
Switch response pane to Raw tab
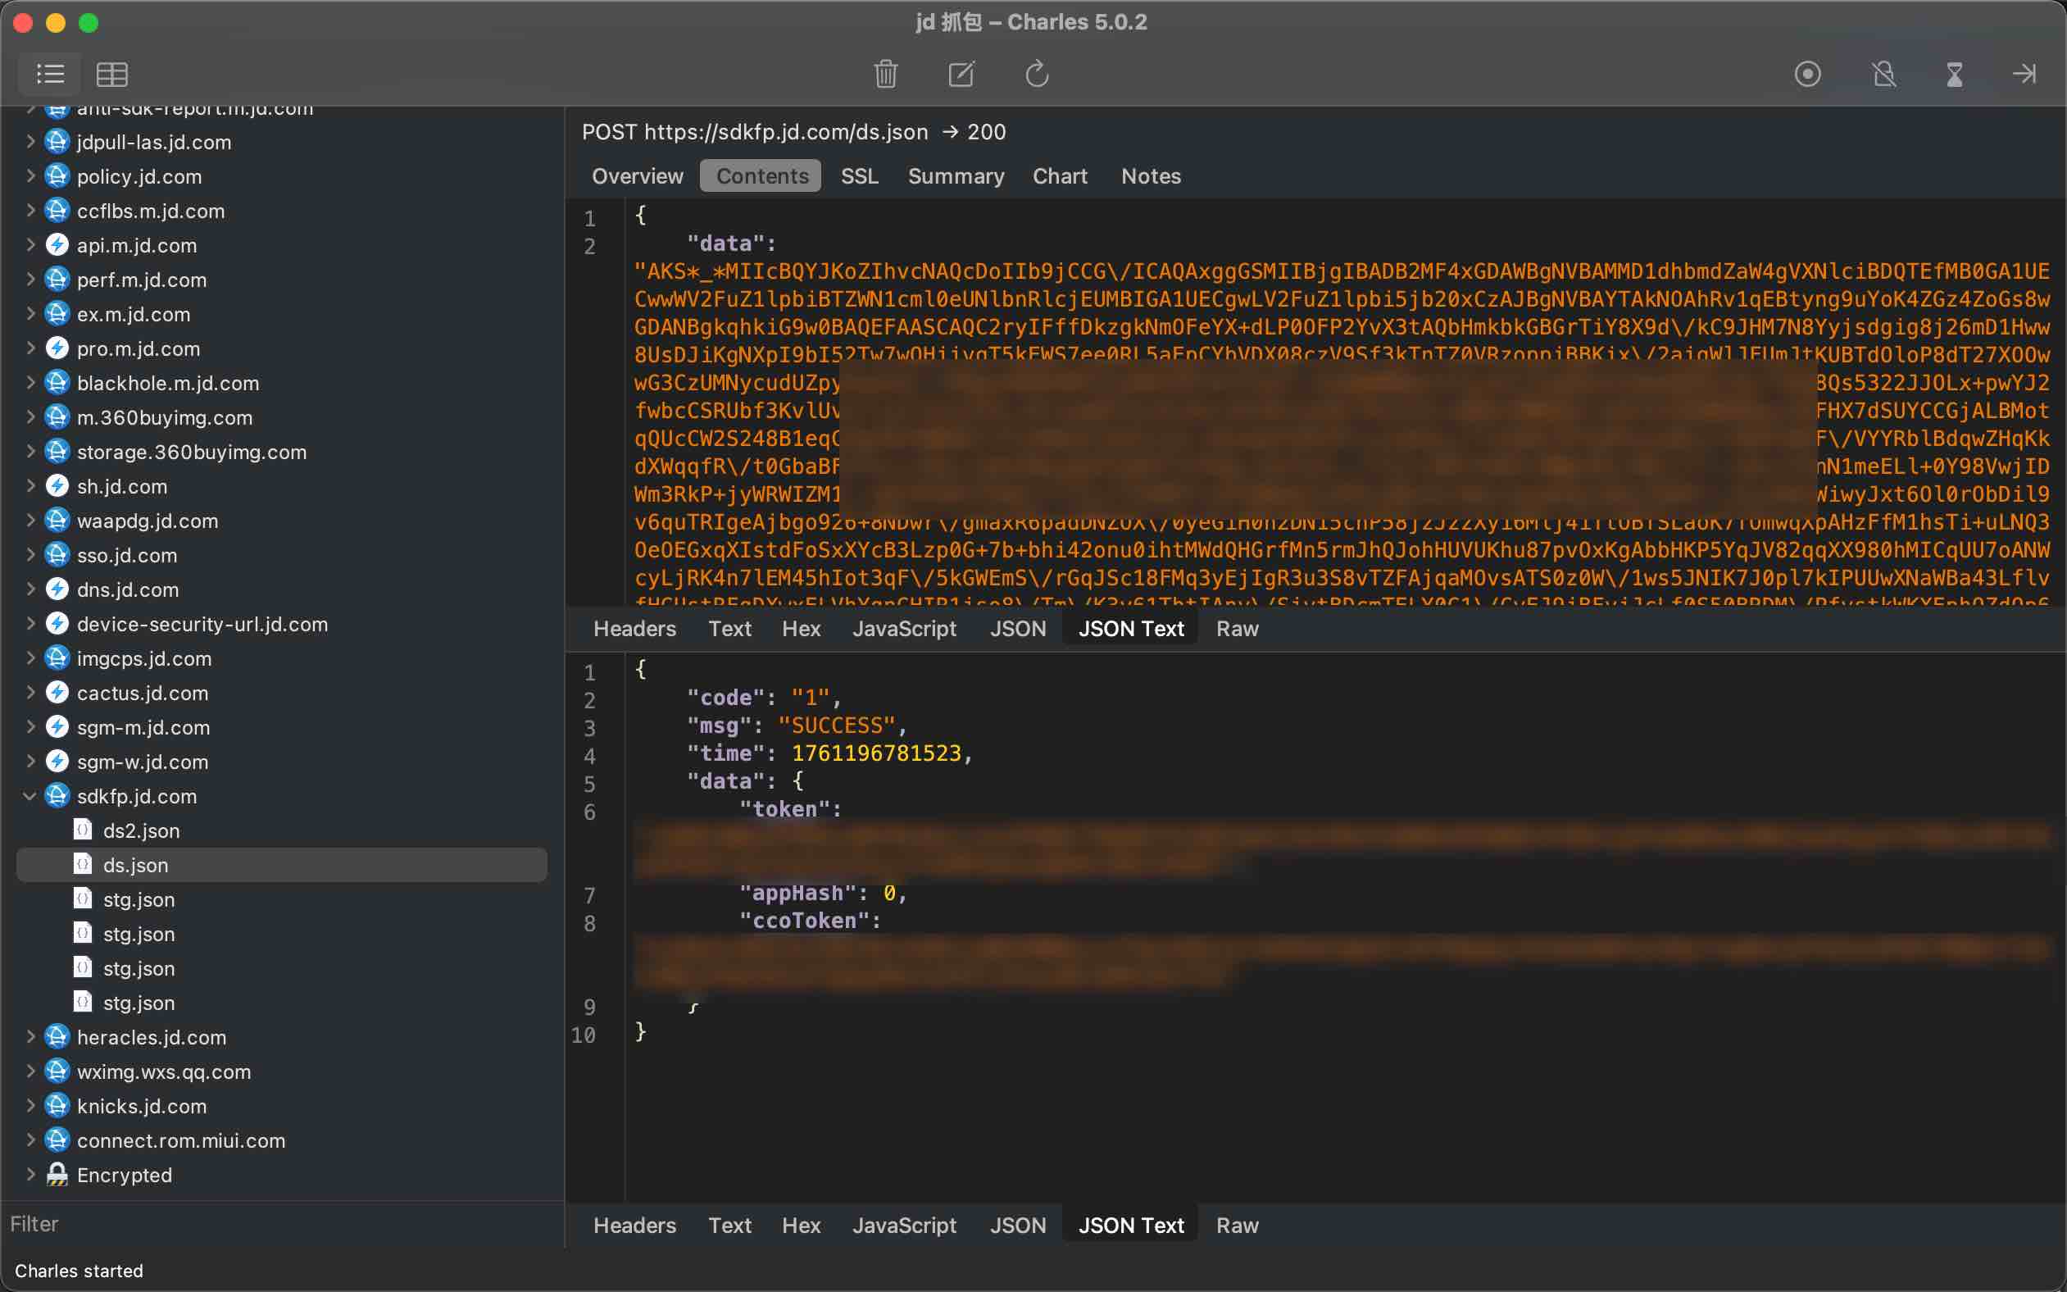point(1237,1226)
